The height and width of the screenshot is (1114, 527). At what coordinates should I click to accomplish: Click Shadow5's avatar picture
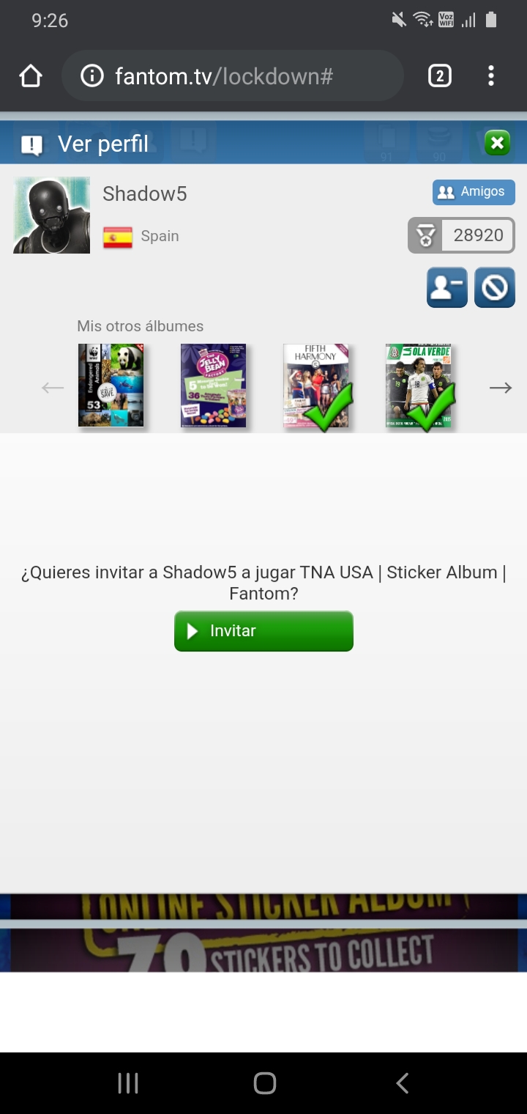[51, 215]
